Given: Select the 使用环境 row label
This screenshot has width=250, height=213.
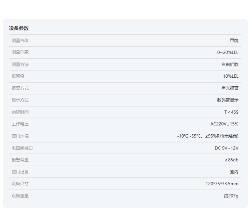Looking at the screenshot, I should 20,136.
